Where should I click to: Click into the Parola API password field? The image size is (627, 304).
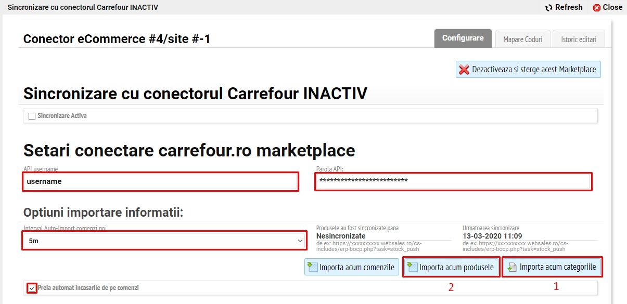pyautogui.click(x=453, y=181)
